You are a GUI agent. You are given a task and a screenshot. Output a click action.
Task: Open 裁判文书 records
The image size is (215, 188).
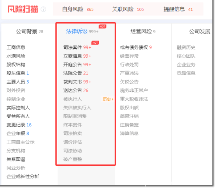pyautogui.click(x=77, y=82)
